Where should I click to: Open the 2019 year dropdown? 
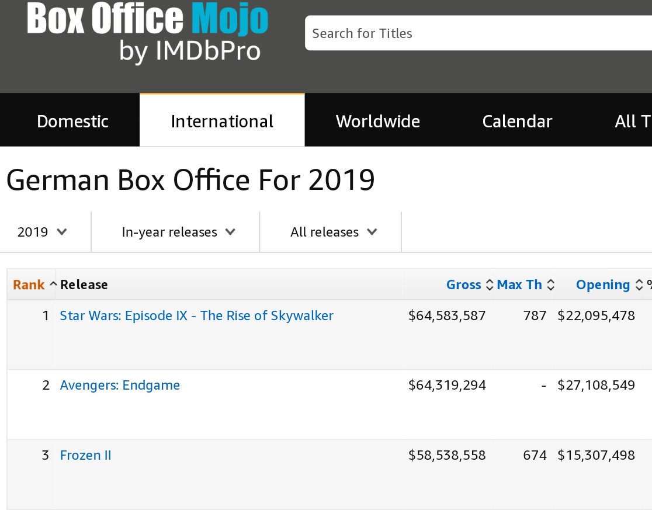click(x=42, y=232)
